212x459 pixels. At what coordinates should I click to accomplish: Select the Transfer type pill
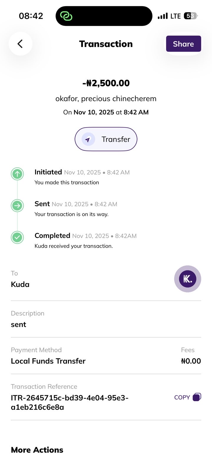[106, 139]
